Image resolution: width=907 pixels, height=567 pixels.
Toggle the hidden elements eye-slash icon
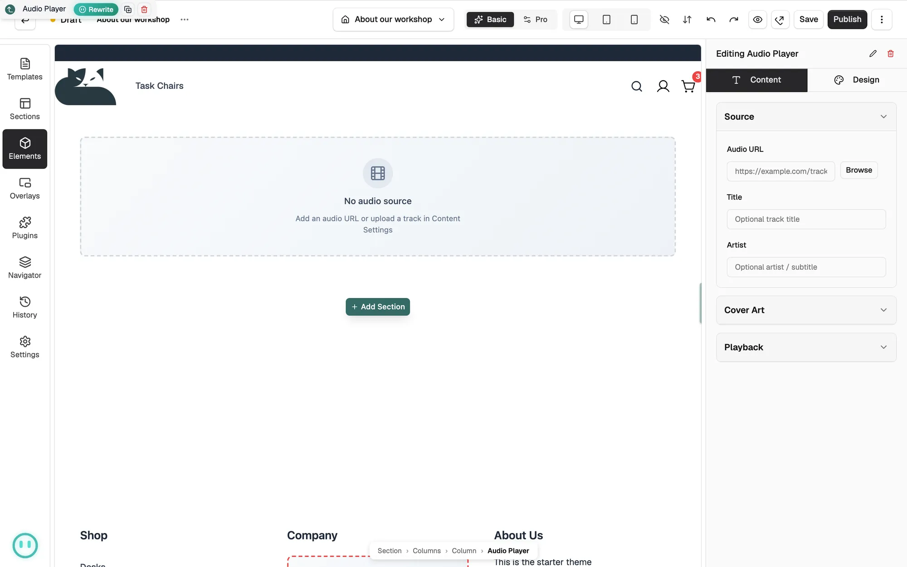click(x=664, y=20)
